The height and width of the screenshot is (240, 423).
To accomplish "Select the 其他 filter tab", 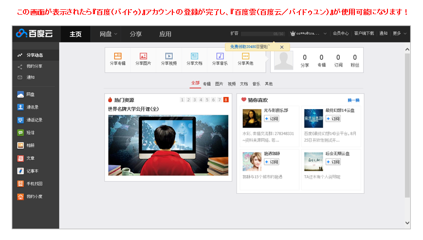I will [268, 84].
